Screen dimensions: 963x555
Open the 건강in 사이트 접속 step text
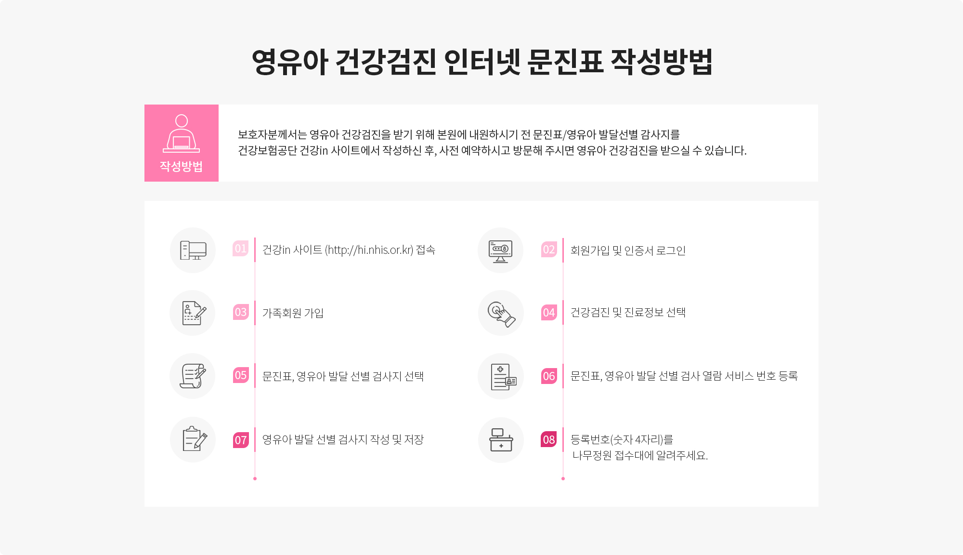click(x=349, y=250)
